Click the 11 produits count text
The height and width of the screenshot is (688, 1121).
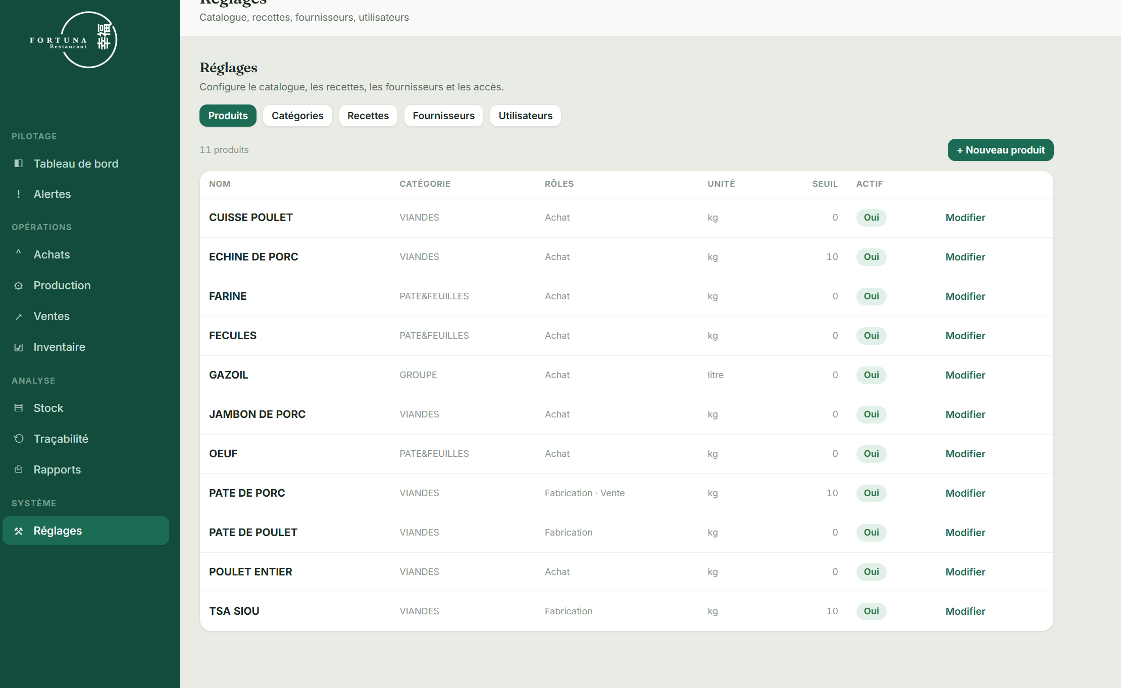(x=224, y=150)
